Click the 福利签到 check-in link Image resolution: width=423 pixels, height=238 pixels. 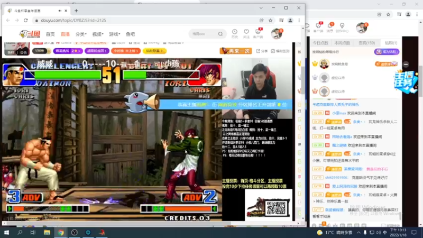[280, 51]
